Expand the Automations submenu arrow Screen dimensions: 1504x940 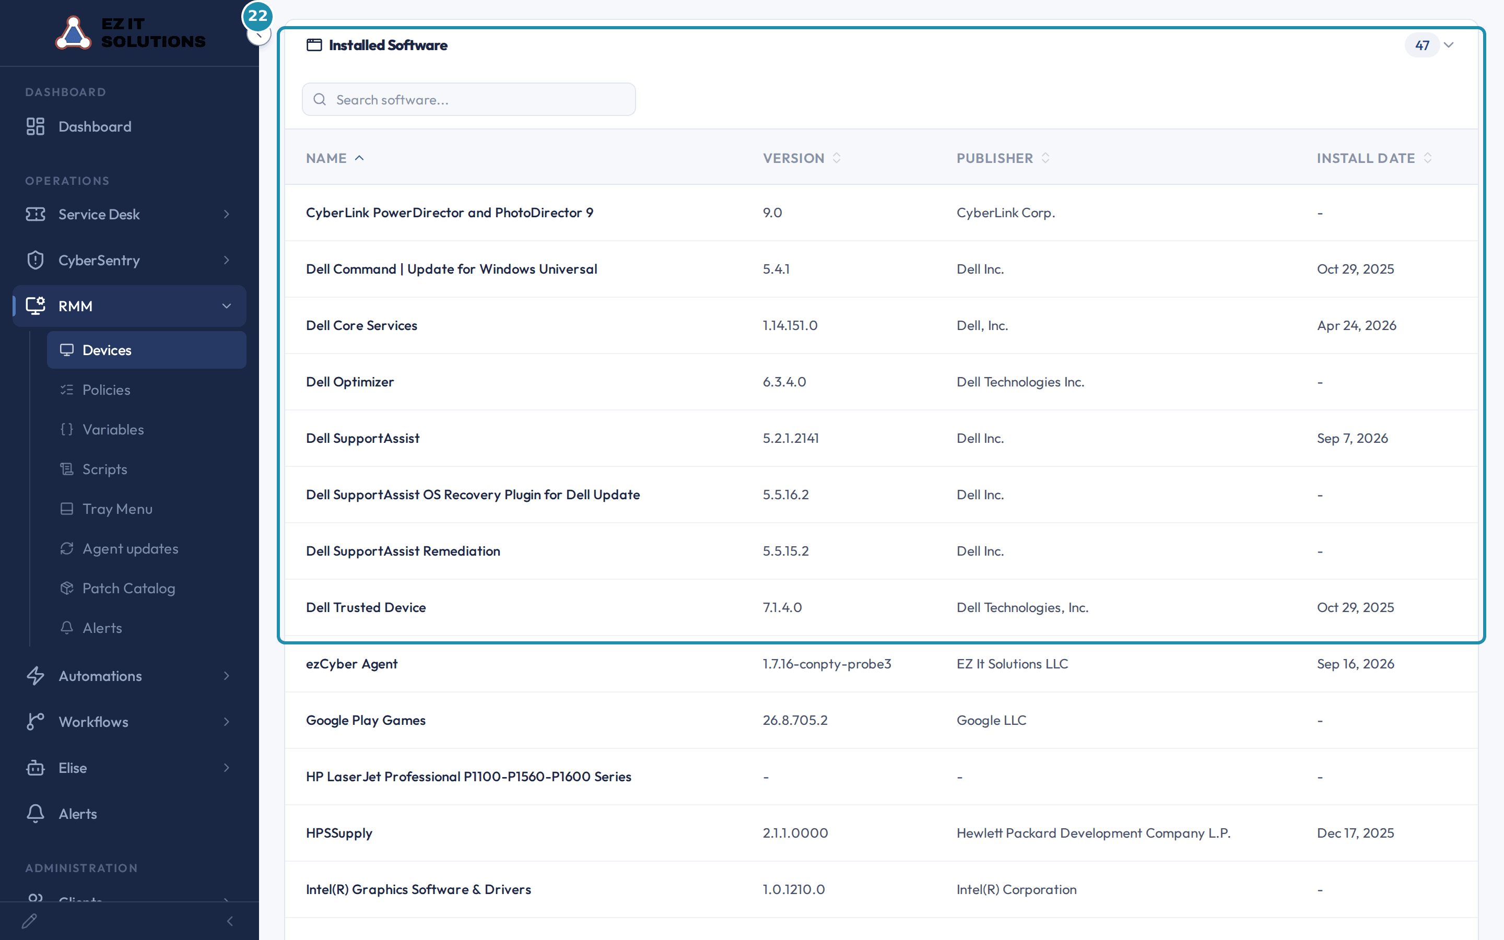227,676
